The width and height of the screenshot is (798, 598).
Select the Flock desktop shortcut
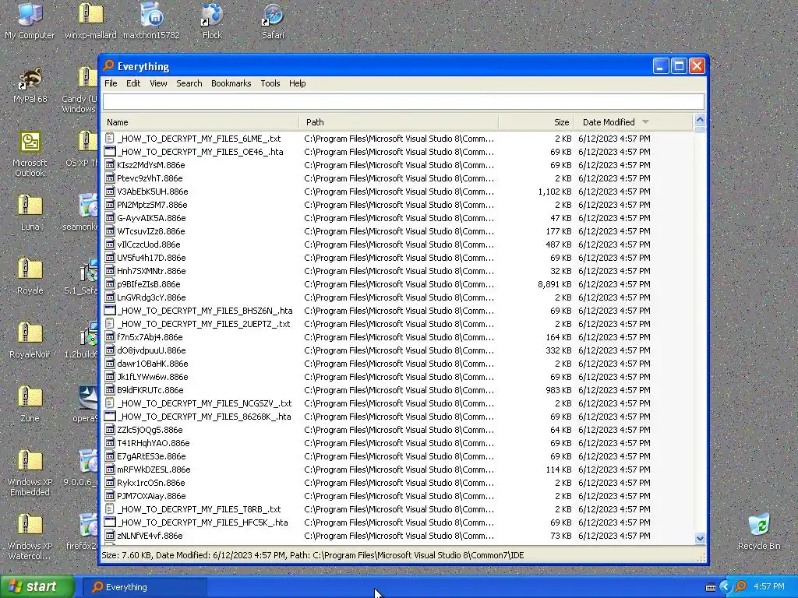point(212,20)
